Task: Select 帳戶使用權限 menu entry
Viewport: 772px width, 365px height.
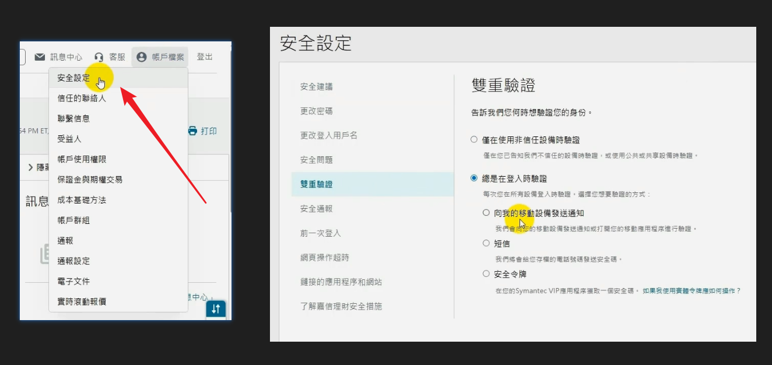Action: [x=118, y=159]
